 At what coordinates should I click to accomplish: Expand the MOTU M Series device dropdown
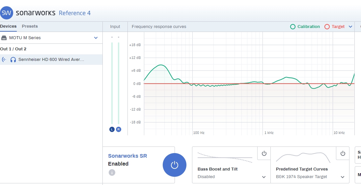click(x=96, y=38)
